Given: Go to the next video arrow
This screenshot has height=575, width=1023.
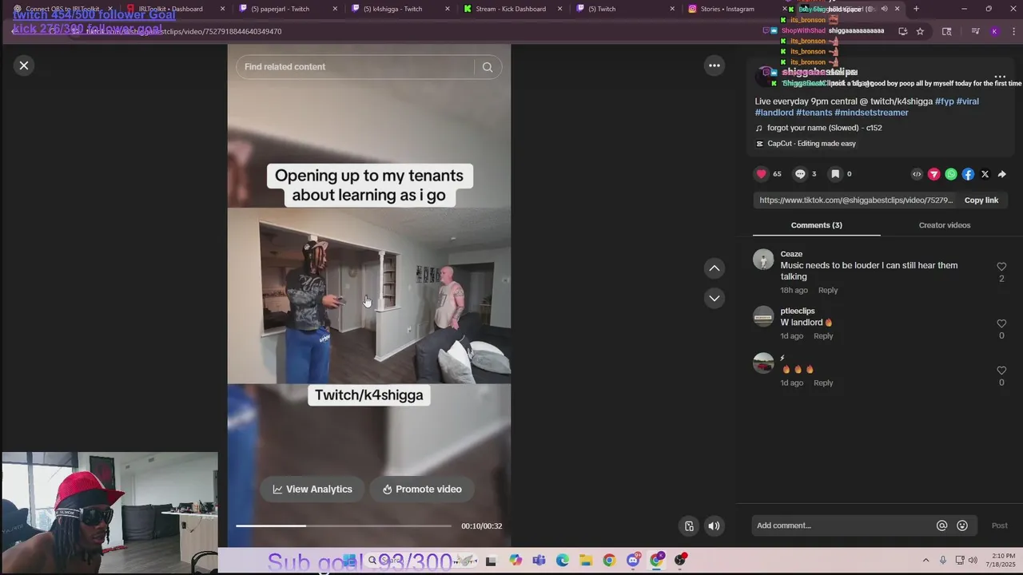Looking at the screenshot, I should (715, 298).
